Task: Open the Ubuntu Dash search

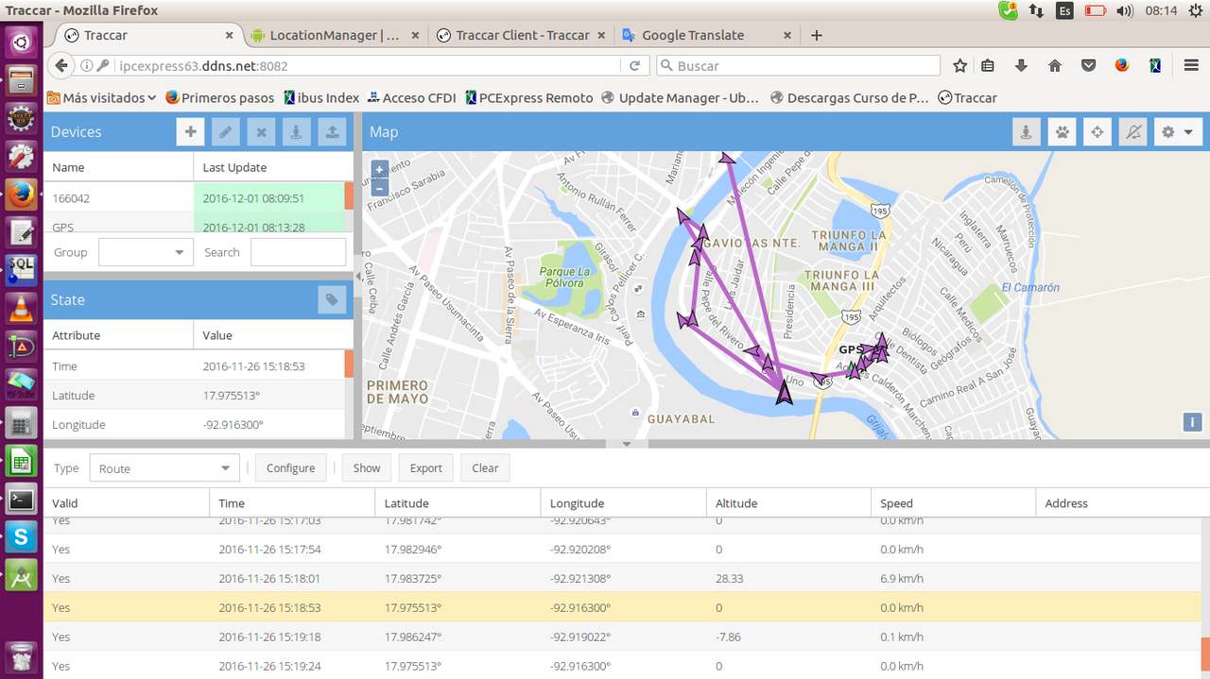Action: 21,42
